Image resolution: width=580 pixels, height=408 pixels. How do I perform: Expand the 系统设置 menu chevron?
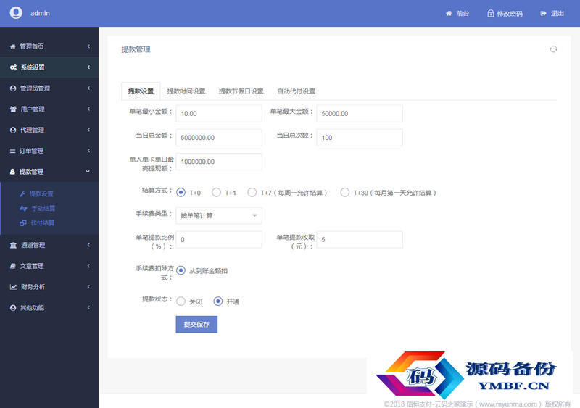(x=88, y=67)
